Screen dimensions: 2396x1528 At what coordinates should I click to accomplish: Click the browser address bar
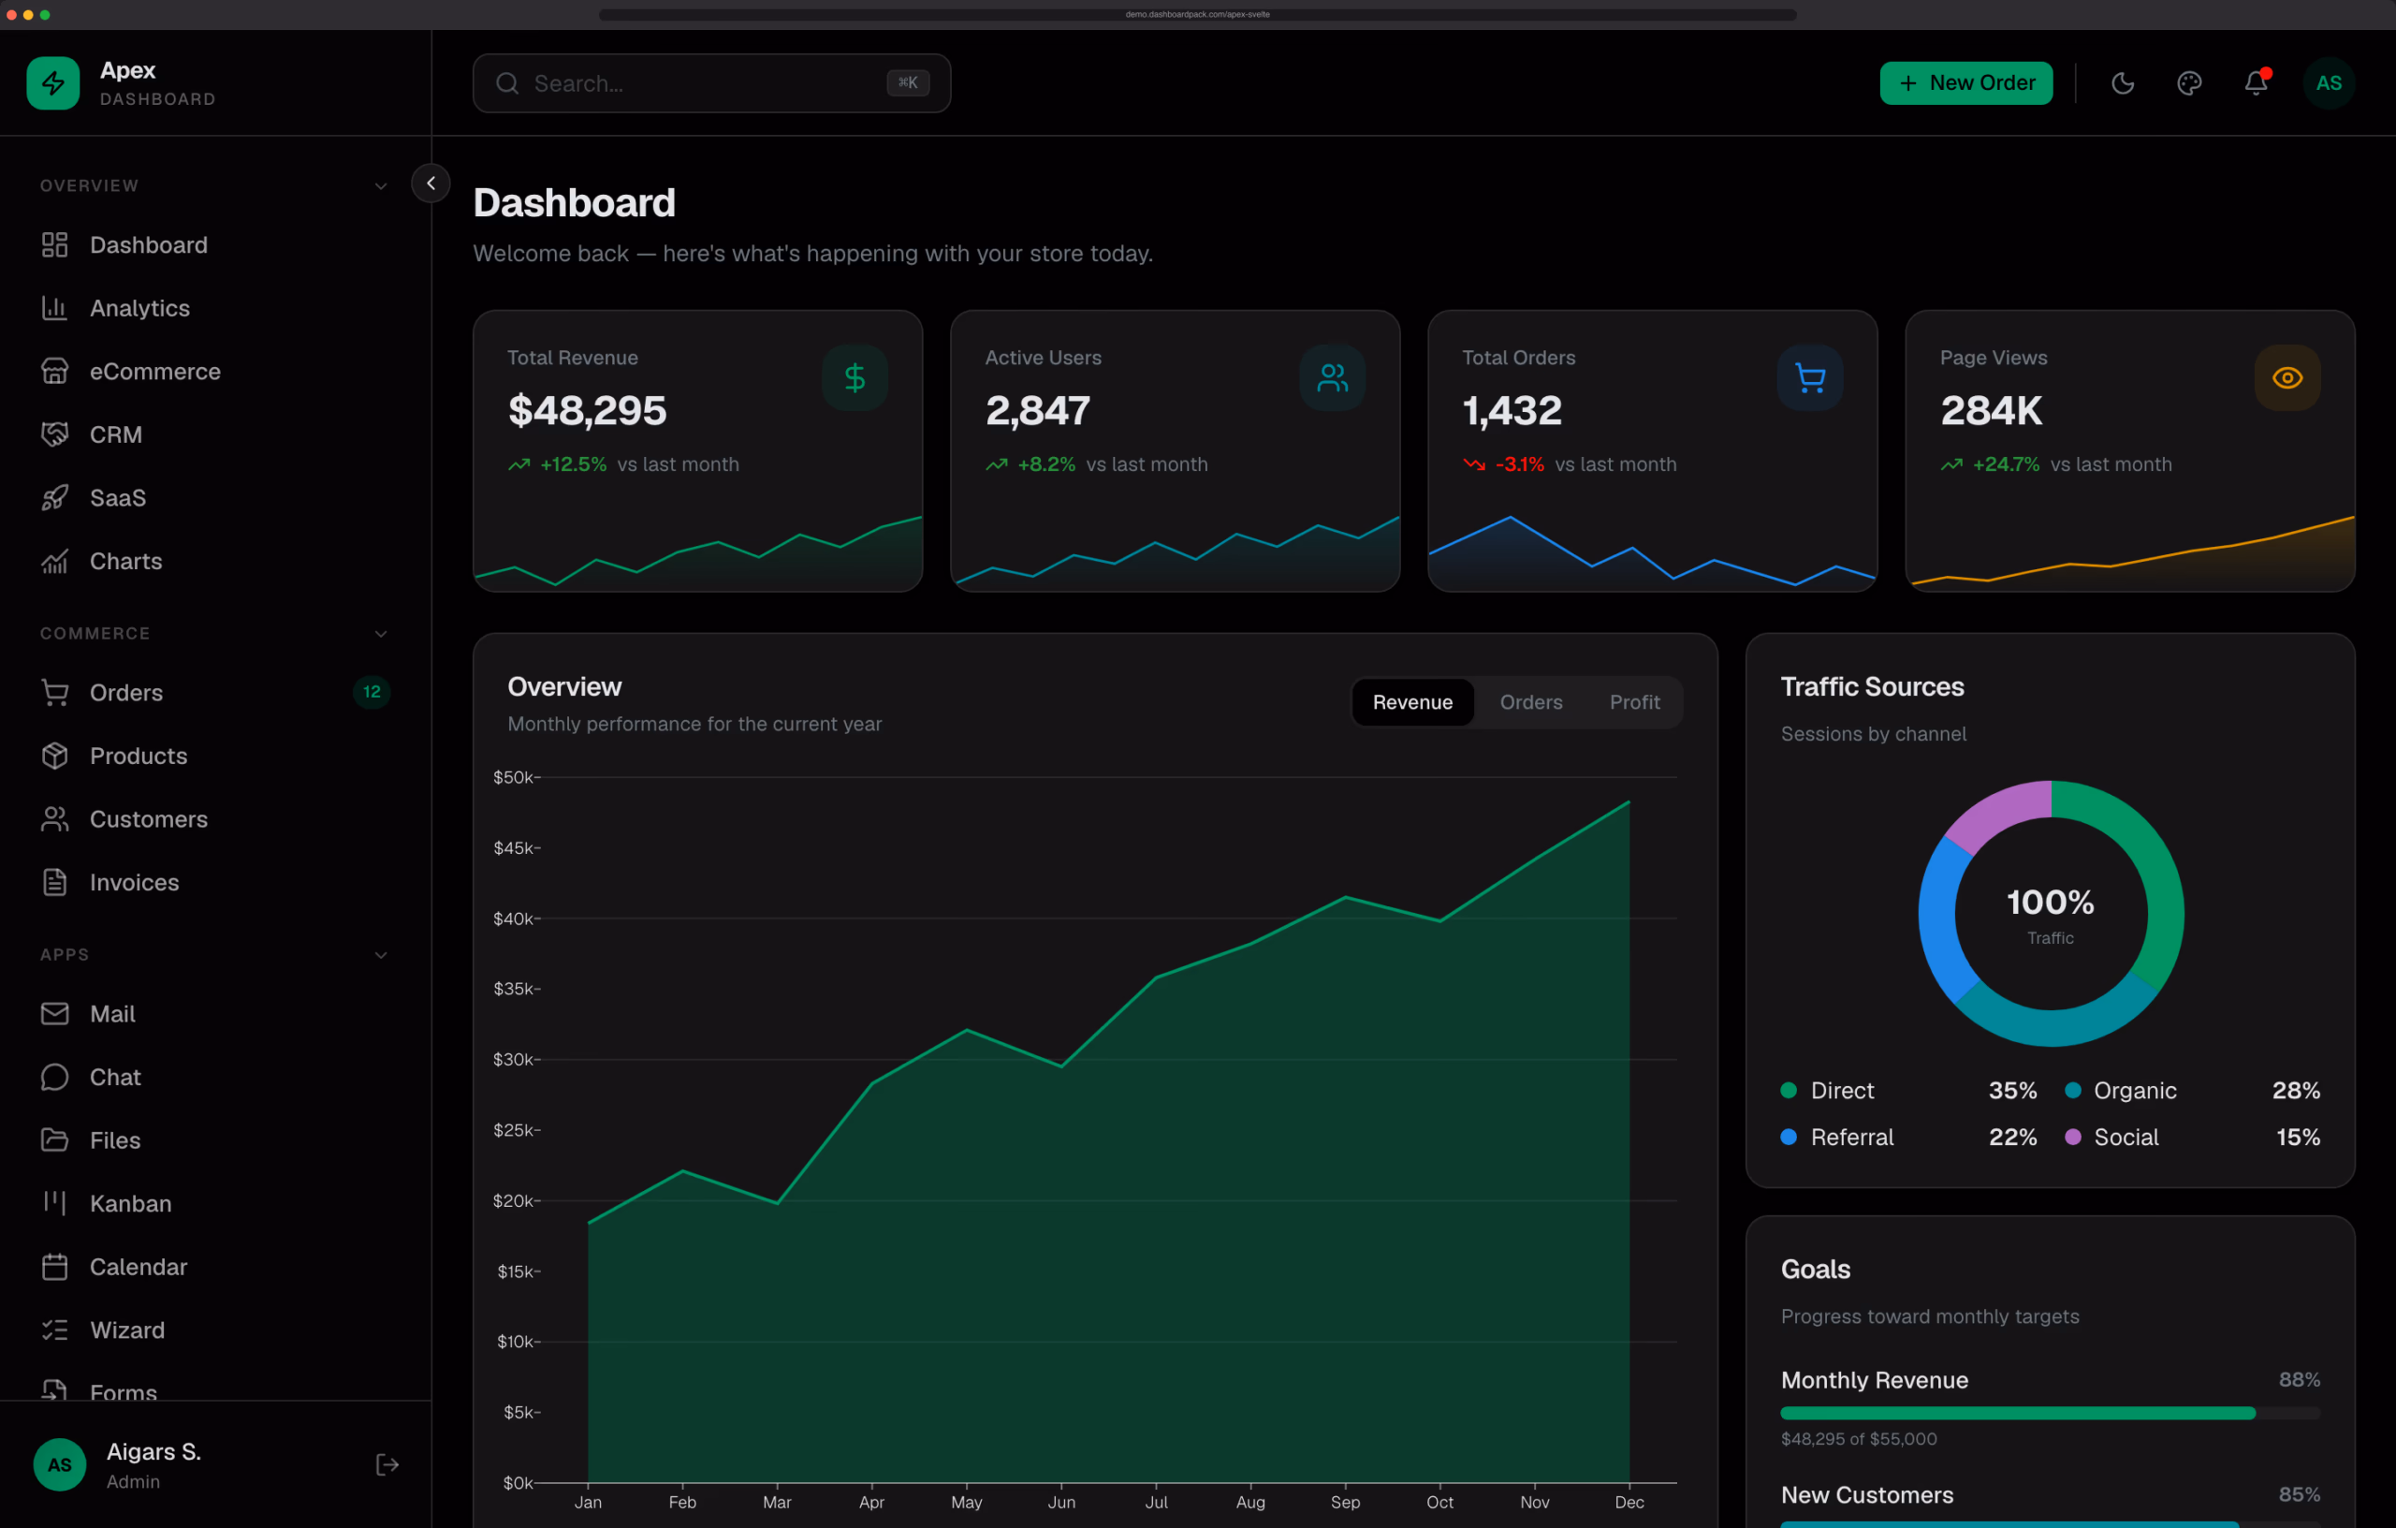[x=1197, y=14]
